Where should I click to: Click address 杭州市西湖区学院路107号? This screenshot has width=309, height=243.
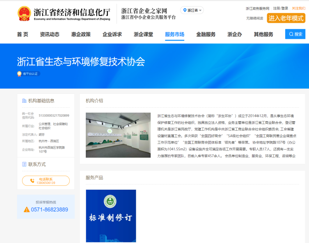pyautogui.click(x=52, y=150)
